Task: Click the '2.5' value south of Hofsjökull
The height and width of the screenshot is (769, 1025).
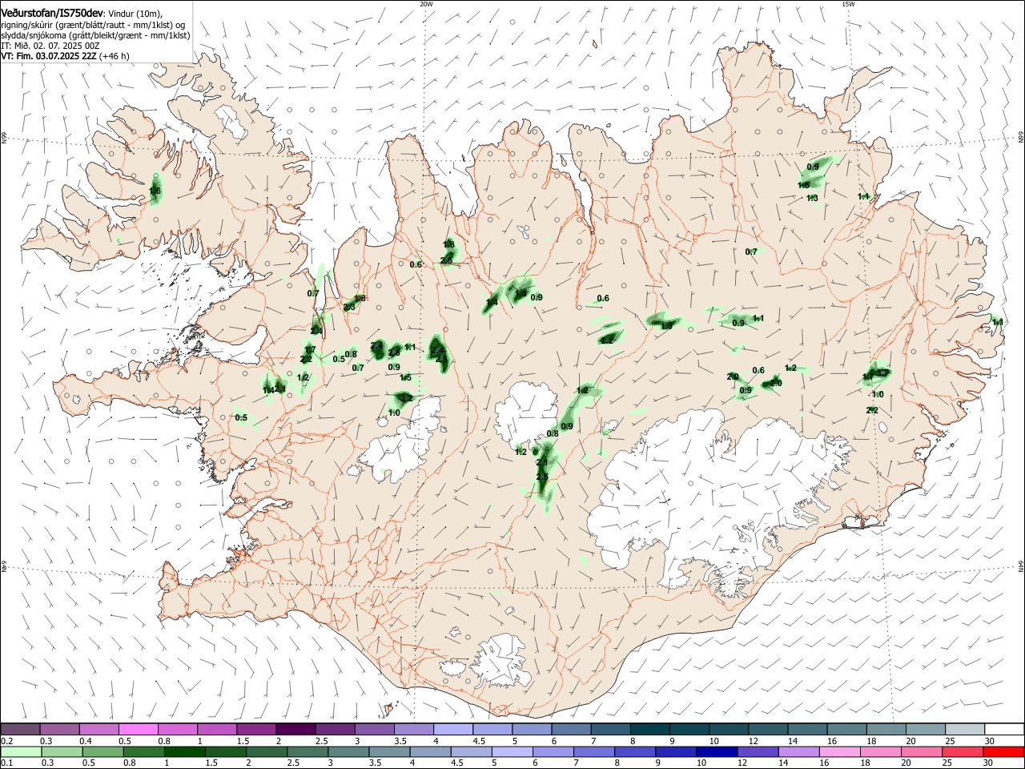Action: point(542,477)
